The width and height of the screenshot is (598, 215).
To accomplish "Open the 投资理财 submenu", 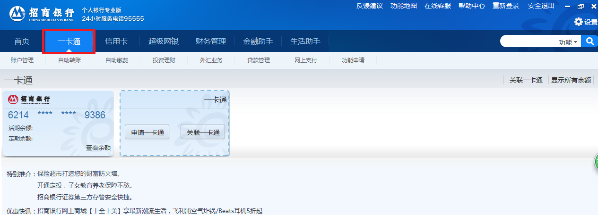I will point(164,60).
